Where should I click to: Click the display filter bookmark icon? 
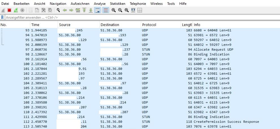[2, 18]
